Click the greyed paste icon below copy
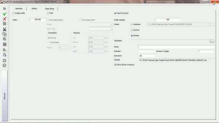The height and width of the screenshot is (123, 219). pos(4,39)
